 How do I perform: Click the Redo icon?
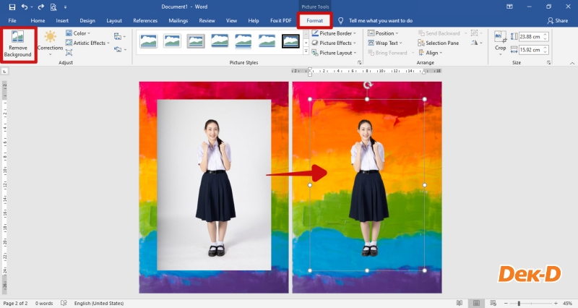[x=40, y=7]
